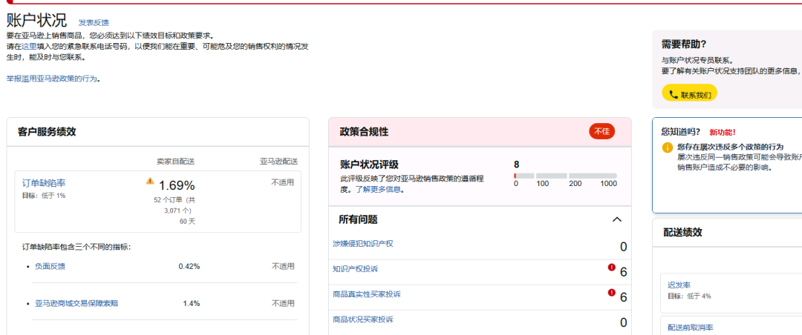Click red alert icon next to 商品真实性买家投诉 count

point(612,293)
